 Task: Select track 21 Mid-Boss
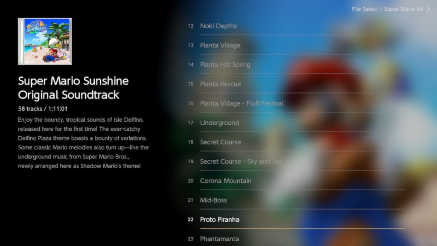[296, 200]
